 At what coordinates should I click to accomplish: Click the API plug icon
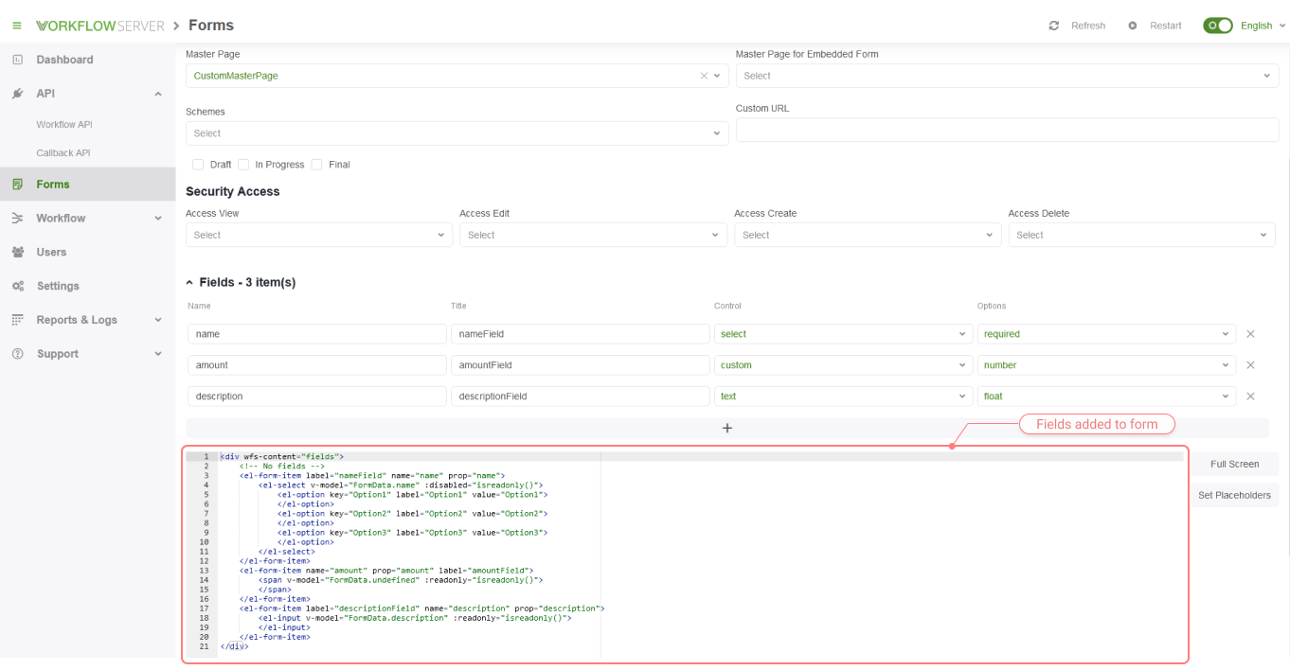tap(17, 94)
